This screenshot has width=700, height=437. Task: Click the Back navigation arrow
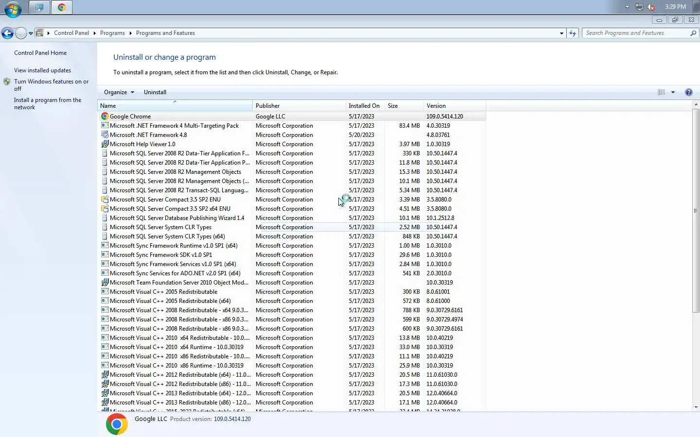pyautogui.click(x=7, y=33)
